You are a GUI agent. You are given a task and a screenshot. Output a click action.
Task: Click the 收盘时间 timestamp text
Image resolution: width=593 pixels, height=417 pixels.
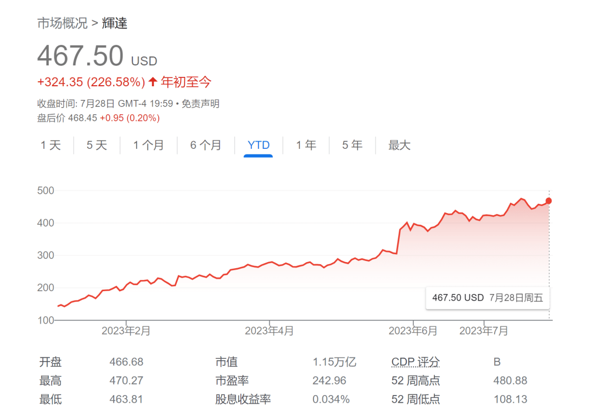click(106, 104)
